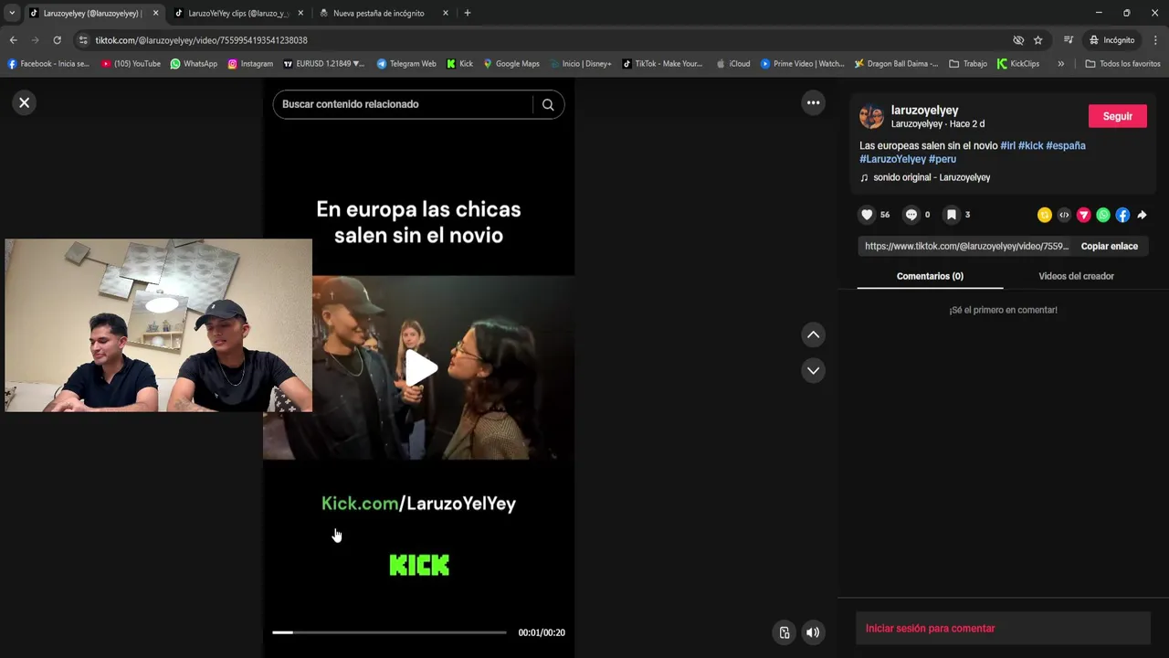The width and height of the screenshot is (1169, 658).
Task: Open the Disney+ bookmark
Action: (x=580, y=64)
